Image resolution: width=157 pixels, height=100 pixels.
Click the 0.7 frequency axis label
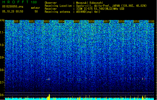(2, 82)
